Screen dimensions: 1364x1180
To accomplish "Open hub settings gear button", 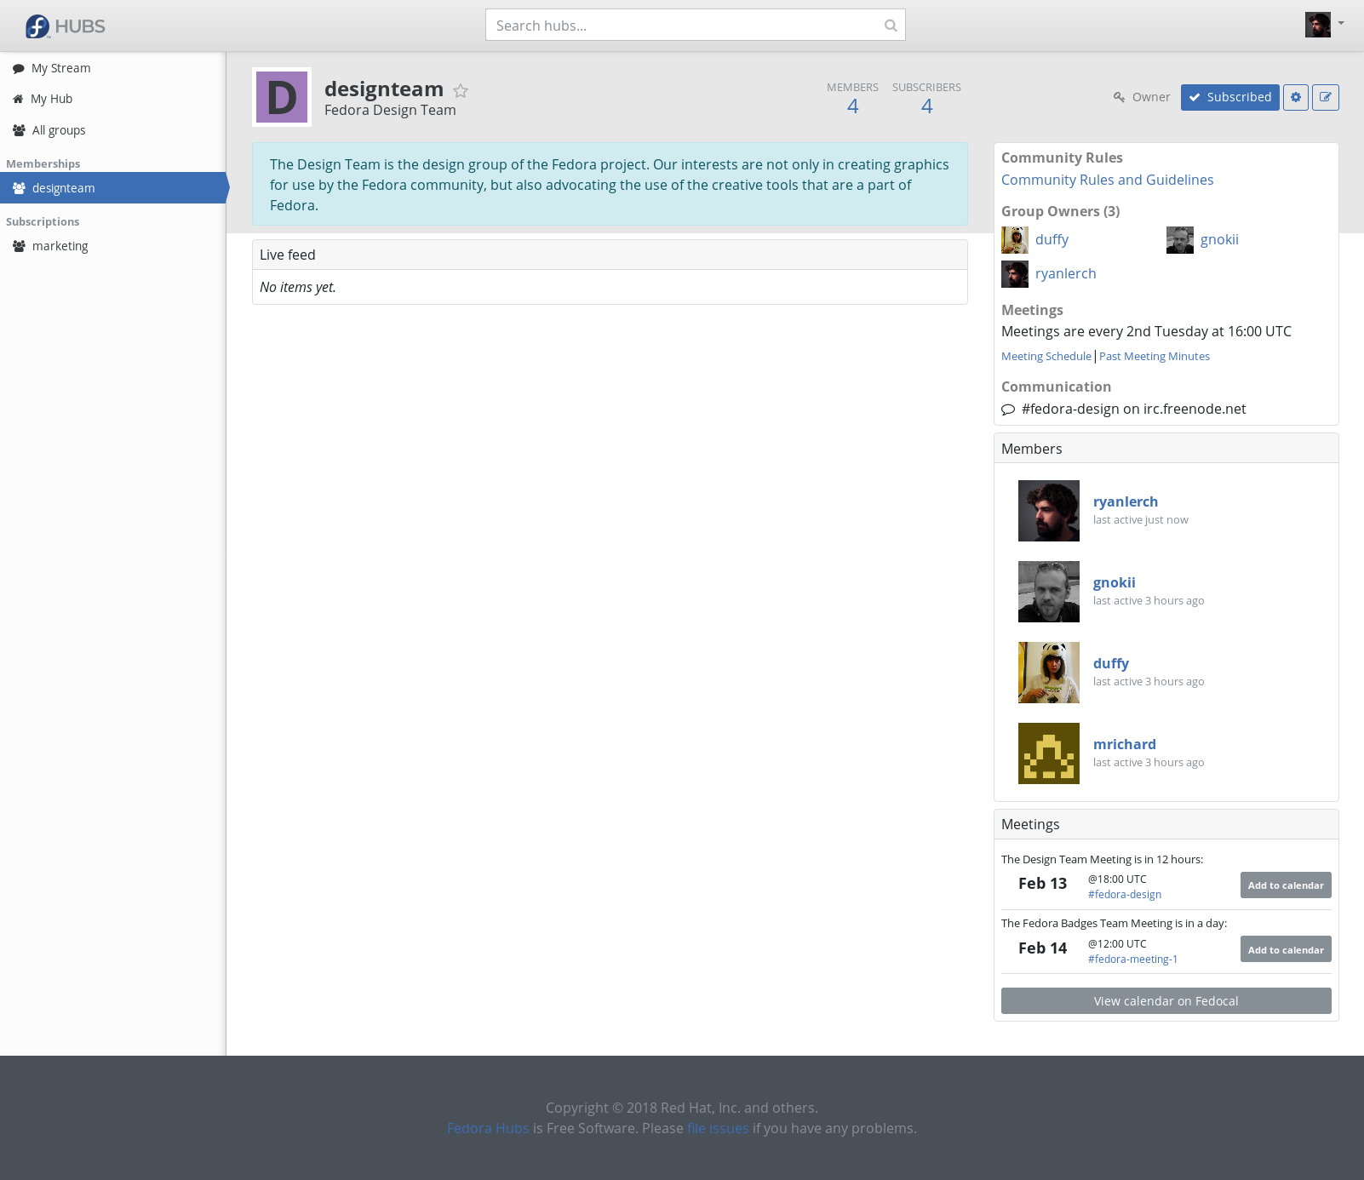I will [1296, 97].
